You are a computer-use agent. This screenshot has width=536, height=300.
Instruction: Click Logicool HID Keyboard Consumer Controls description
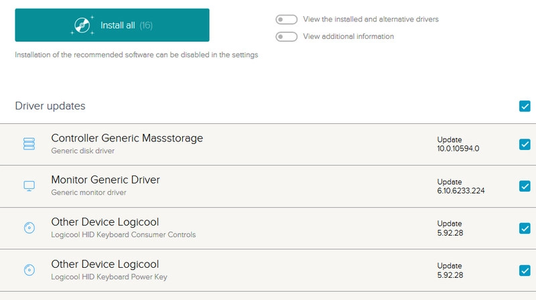[123, 235]
